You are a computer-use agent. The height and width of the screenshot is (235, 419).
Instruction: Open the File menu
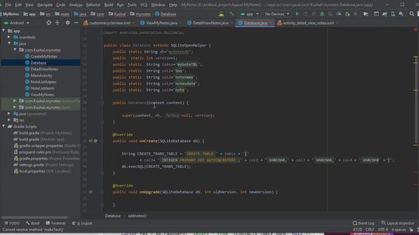coord(8,5)
